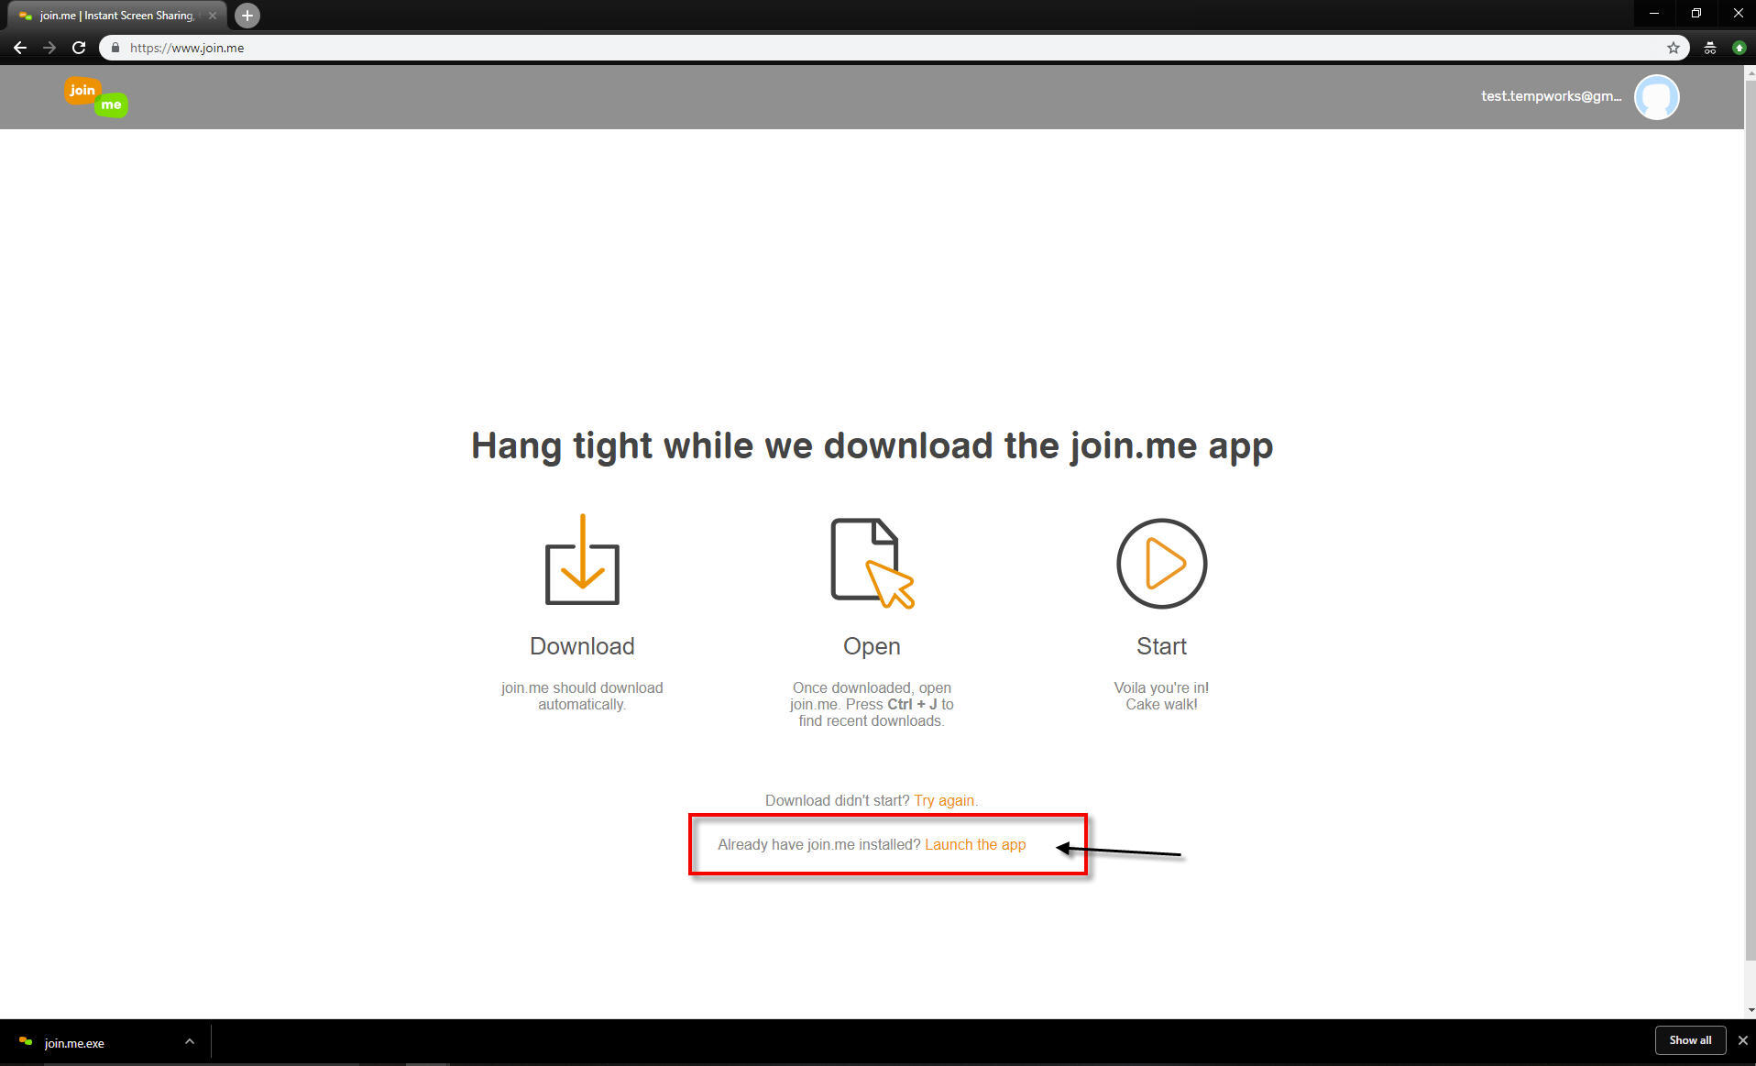Viewport: 1756px width, 1066px height.
Task: Expand the join.me.exe download options chevron
Action: [190, 1041]
